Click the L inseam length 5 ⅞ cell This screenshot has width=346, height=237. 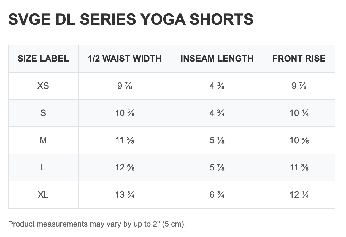click(x=217, y=167)
